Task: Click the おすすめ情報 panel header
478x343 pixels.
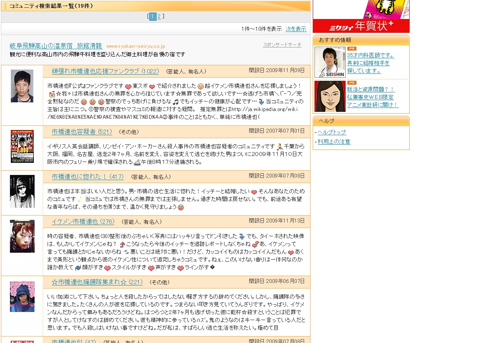Action: [x=361, y=40]
